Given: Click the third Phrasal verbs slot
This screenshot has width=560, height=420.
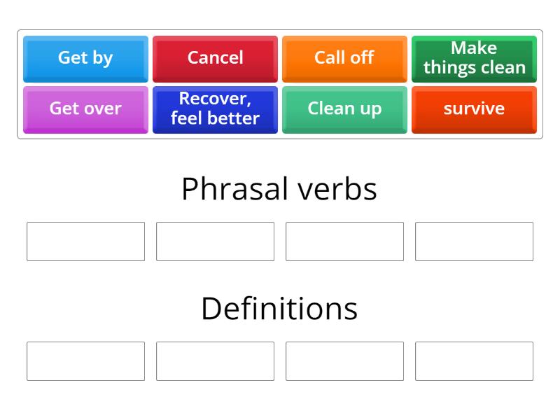Looking at the screenshot, I should coord(344,241).
